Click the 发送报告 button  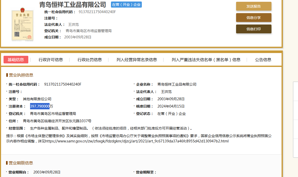click(254, 6)
